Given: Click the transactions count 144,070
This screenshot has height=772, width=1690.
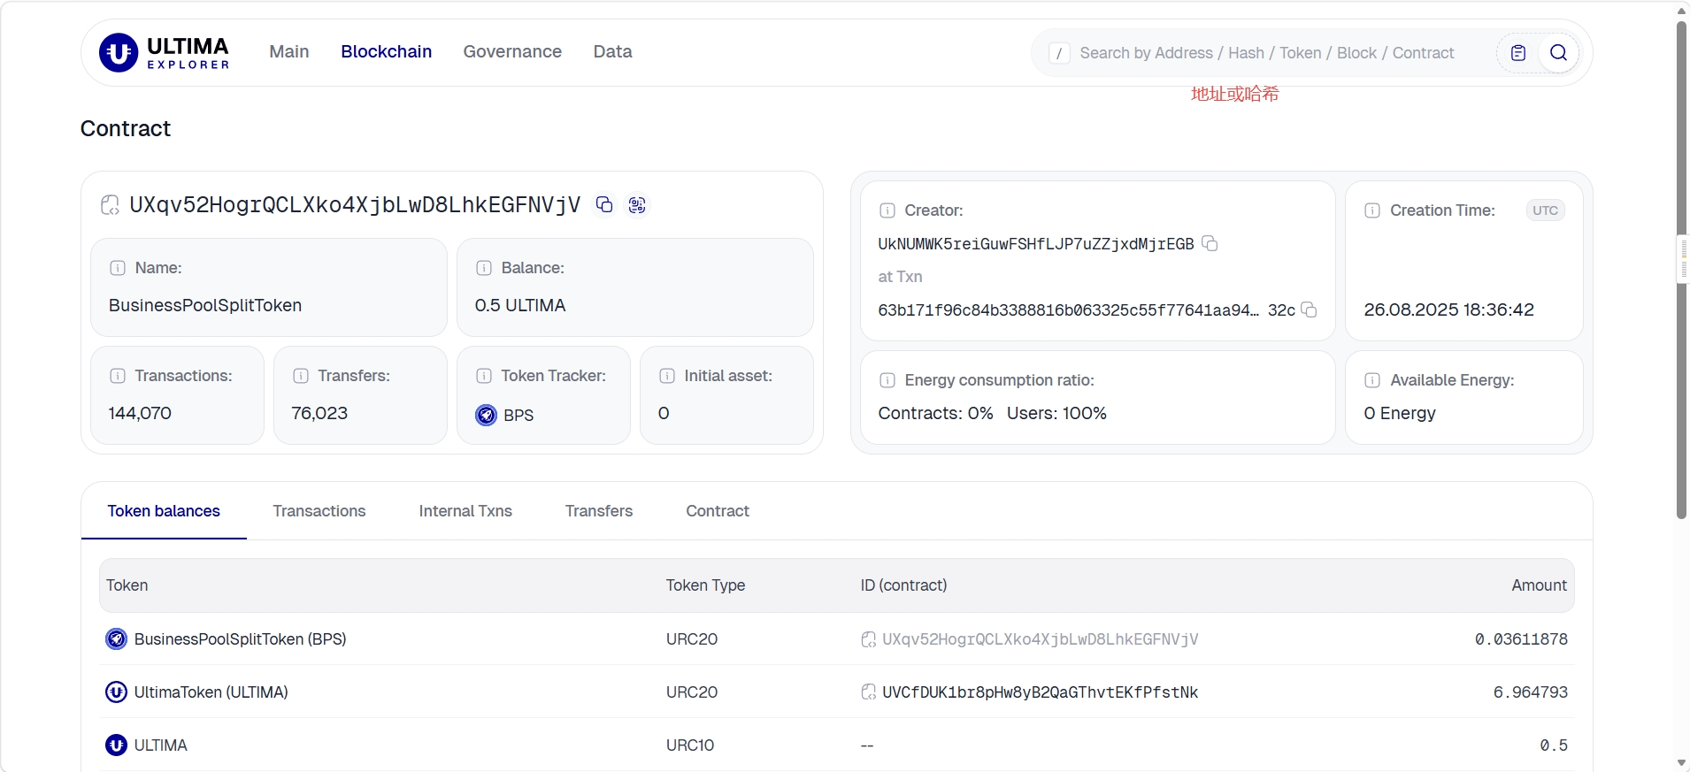Looking at the screenshot, I should [140, 413].
